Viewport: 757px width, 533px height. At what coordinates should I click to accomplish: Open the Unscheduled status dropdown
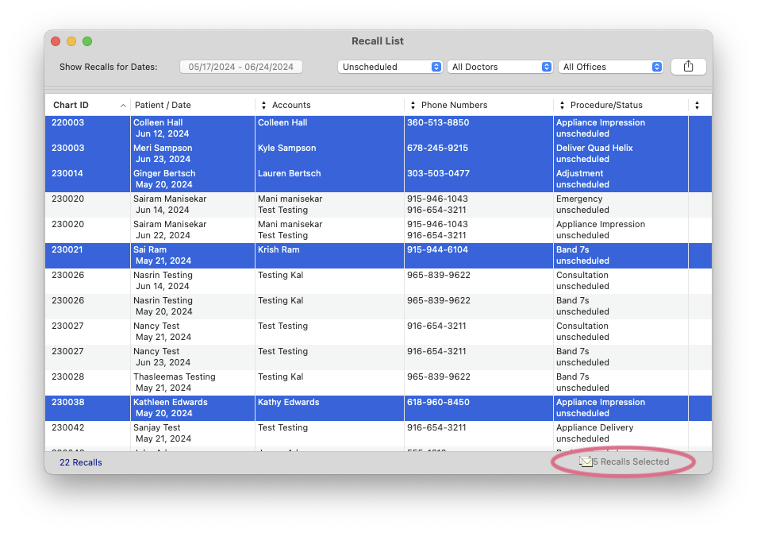(390, 67)
